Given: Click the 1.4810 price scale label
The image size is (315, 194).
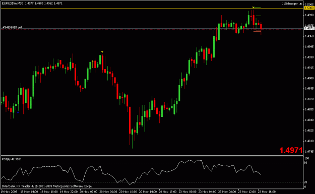Looking at the screenshot, I should coord(309,141).
